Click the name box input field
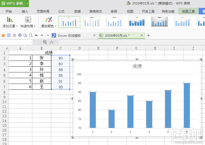Image resolution: width=205 pixels, height=145 pixels. coord(15,42)
